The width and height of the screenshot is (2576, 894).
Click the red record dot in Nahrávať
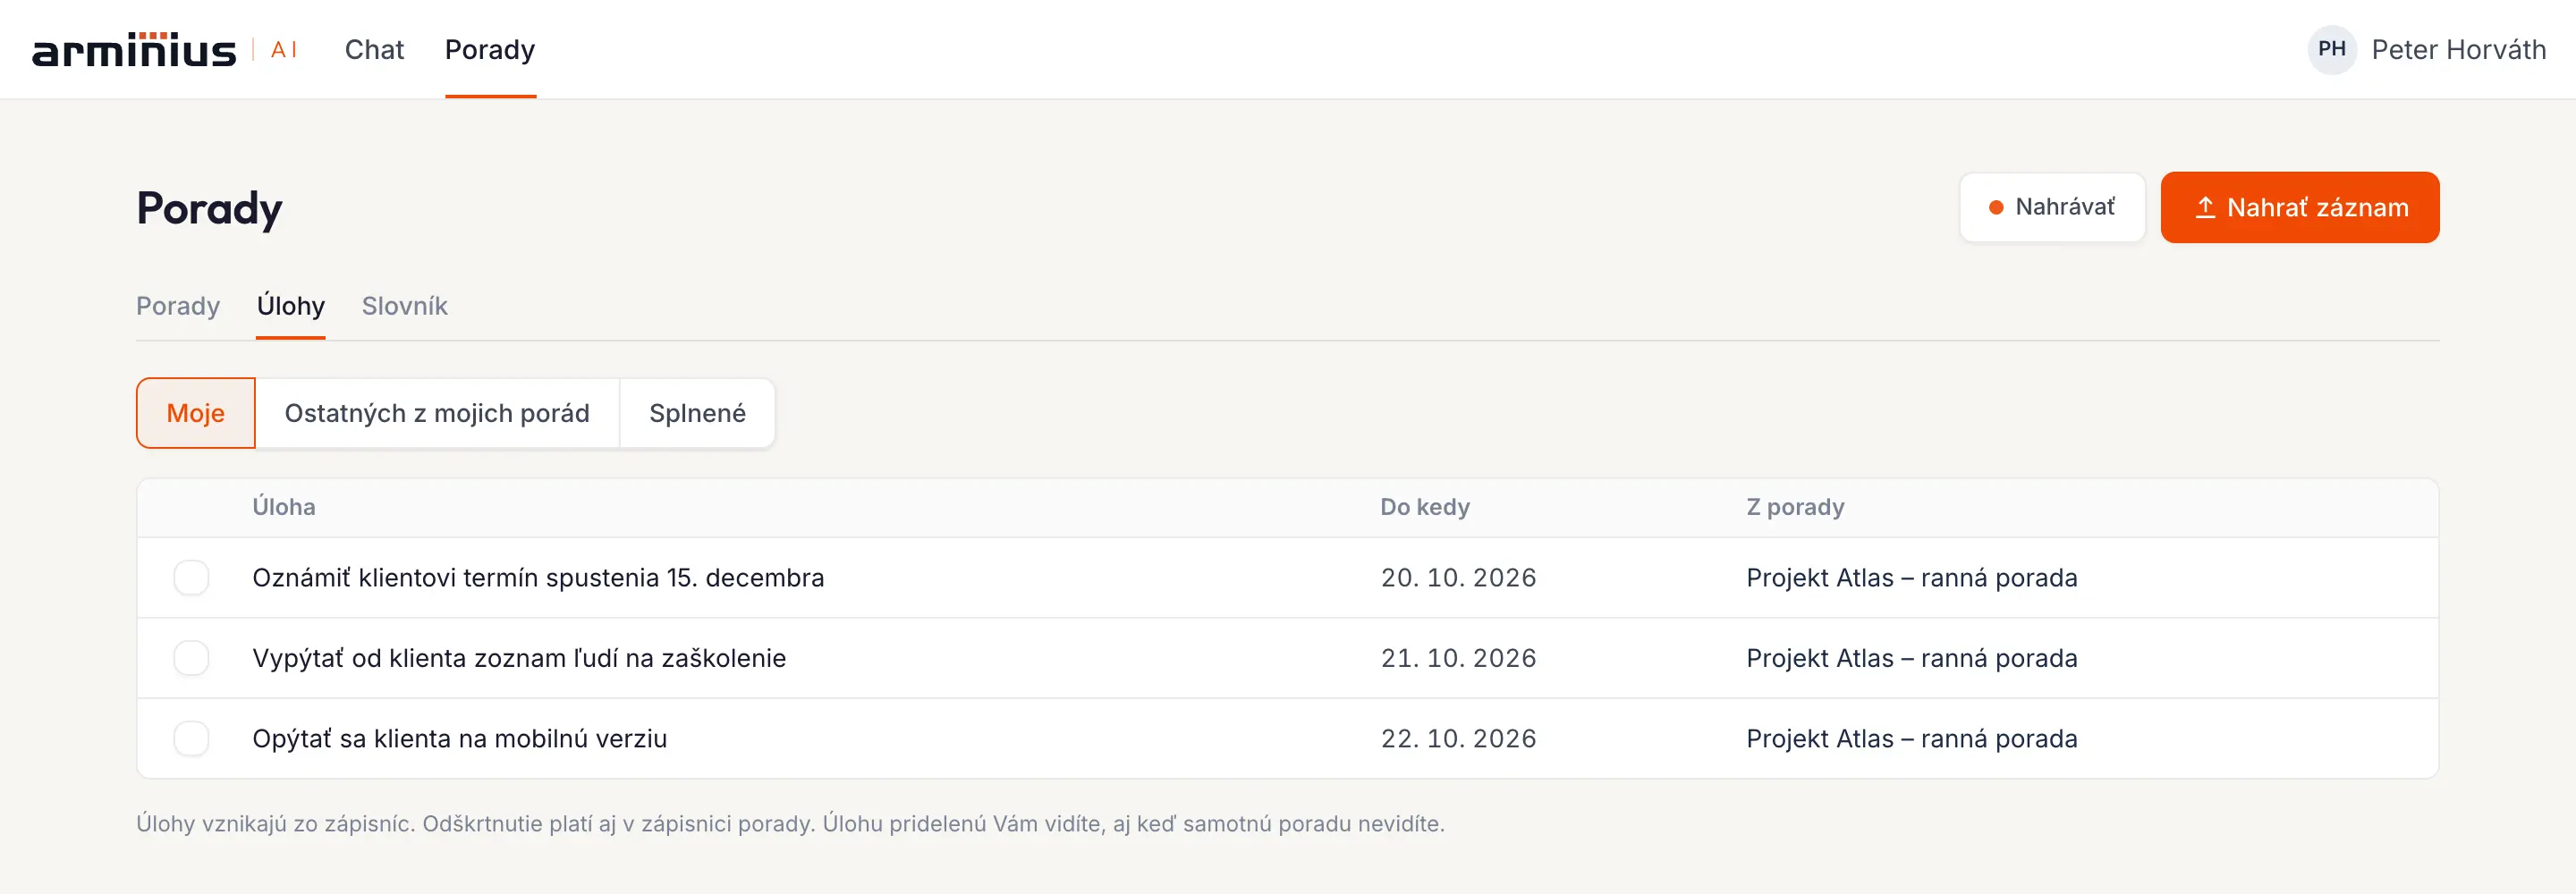tap(1995, 207)
